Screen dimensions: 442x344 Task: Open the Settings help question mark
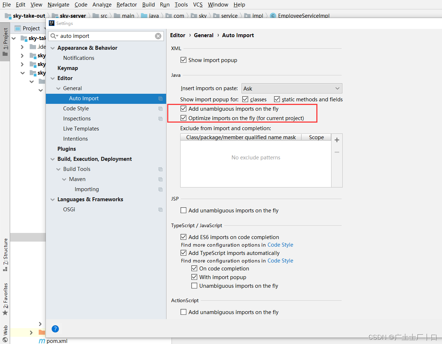tap(55, 329)
